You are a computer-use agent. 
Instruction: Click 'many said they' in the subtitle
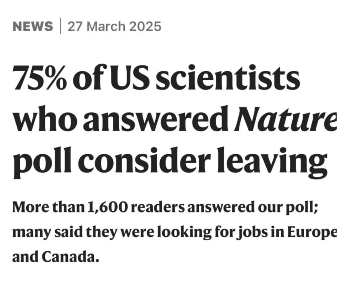tap(64, 233)
